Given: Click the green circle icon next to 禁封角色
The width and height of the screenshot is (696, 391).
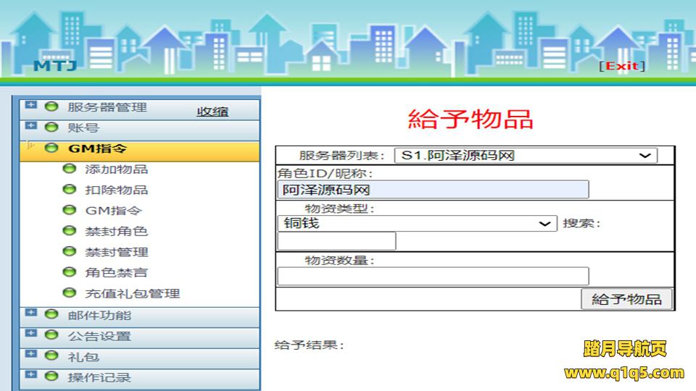Looking at the screenshot, I should [x=70, y=232].
